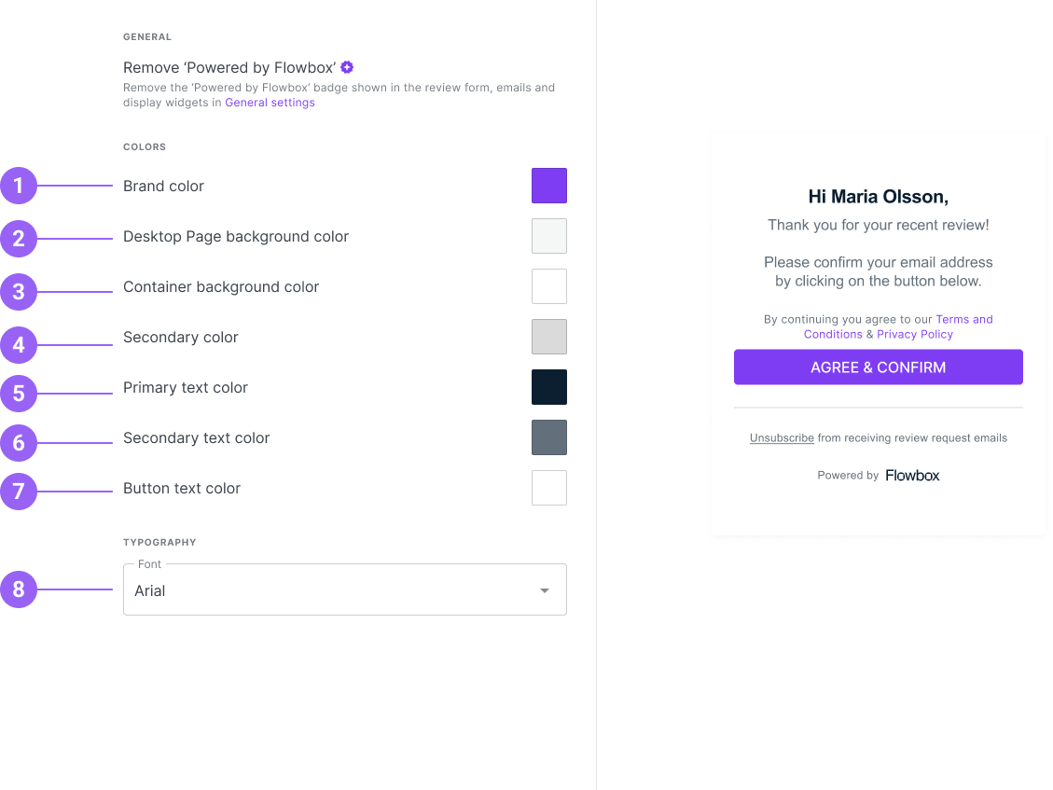Click the premium badge icon beside Remove 'Powered by Flowbox'
This screenshot has height=790, width=1053.
click(347, 67)
